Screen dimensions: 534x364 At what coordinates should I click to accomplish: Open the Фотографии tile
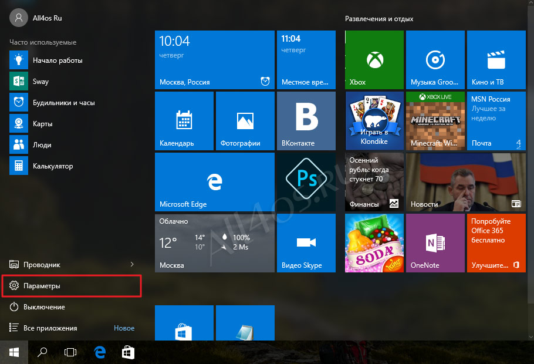click(x=245, y=121)
